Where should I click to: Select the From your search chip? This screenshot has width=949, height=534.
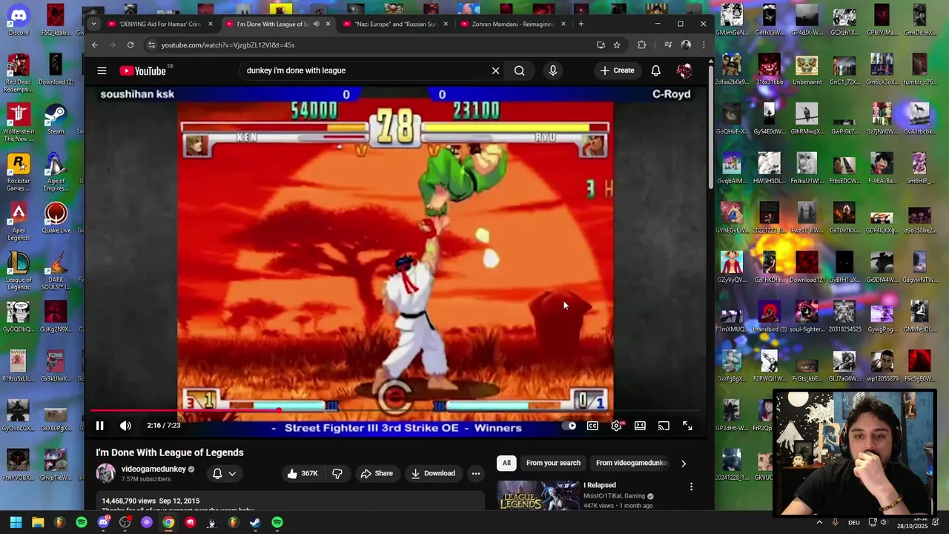point(553,463)
